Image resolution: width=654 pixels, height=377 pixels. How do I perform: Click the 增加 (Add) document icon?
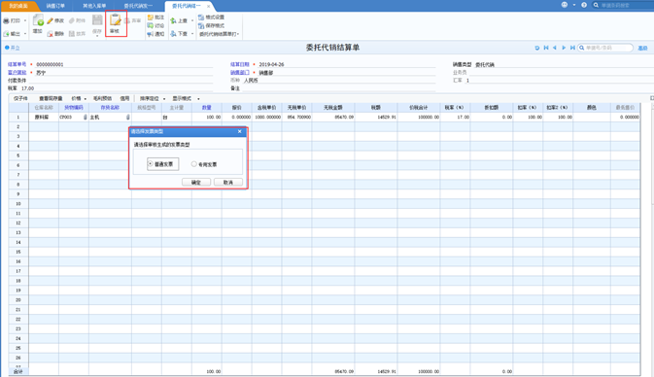38,20
